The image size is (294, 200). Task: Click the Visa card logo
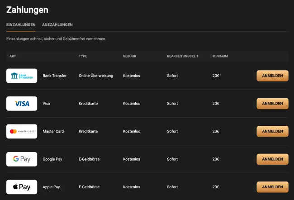(22, 104)
